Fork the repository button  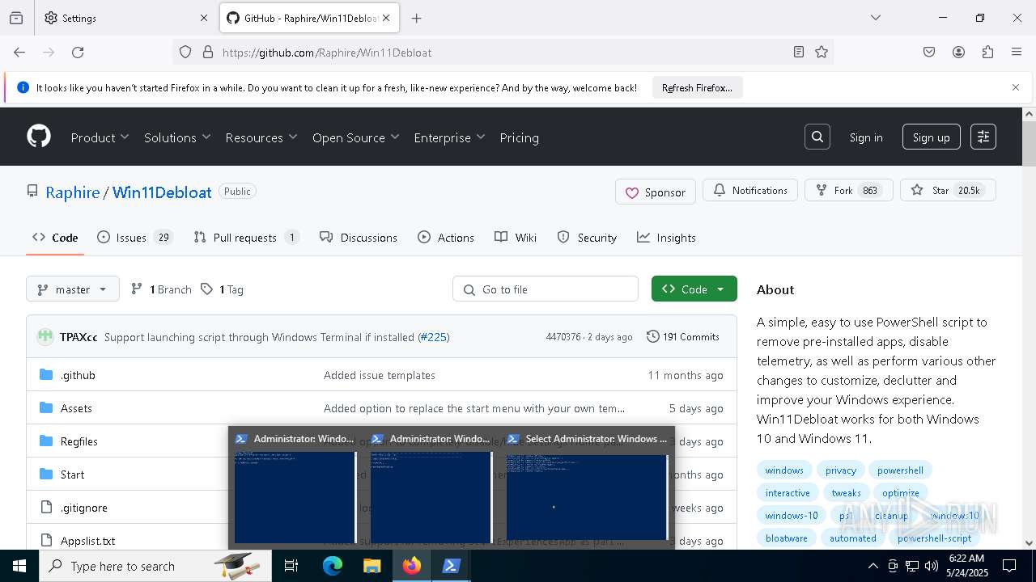point(849,190)
